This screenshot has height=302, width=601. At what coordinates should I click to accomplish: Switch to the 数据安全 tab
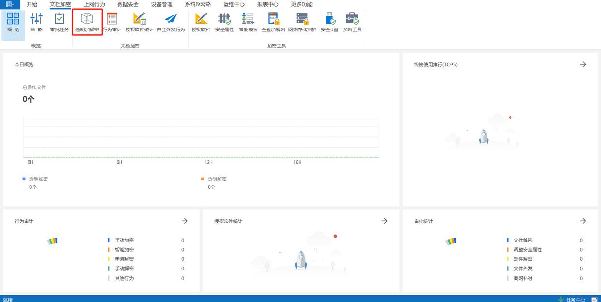click(x=128, y=4)
